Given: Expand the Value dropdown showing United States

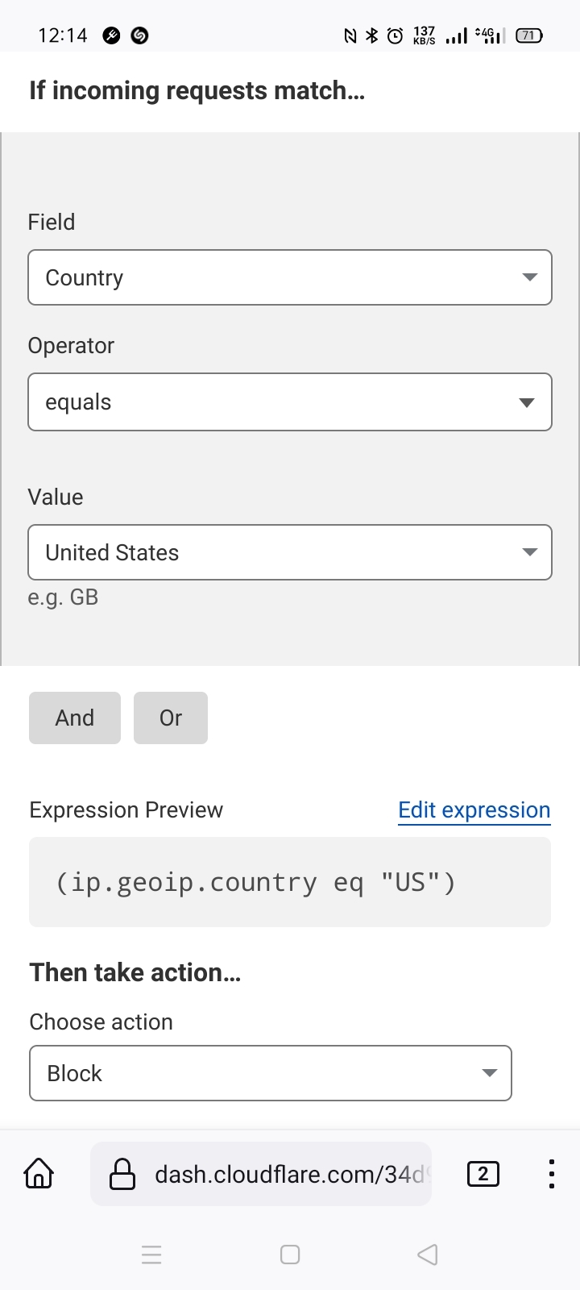Looking at the screenshot, I should pos(290,552).
